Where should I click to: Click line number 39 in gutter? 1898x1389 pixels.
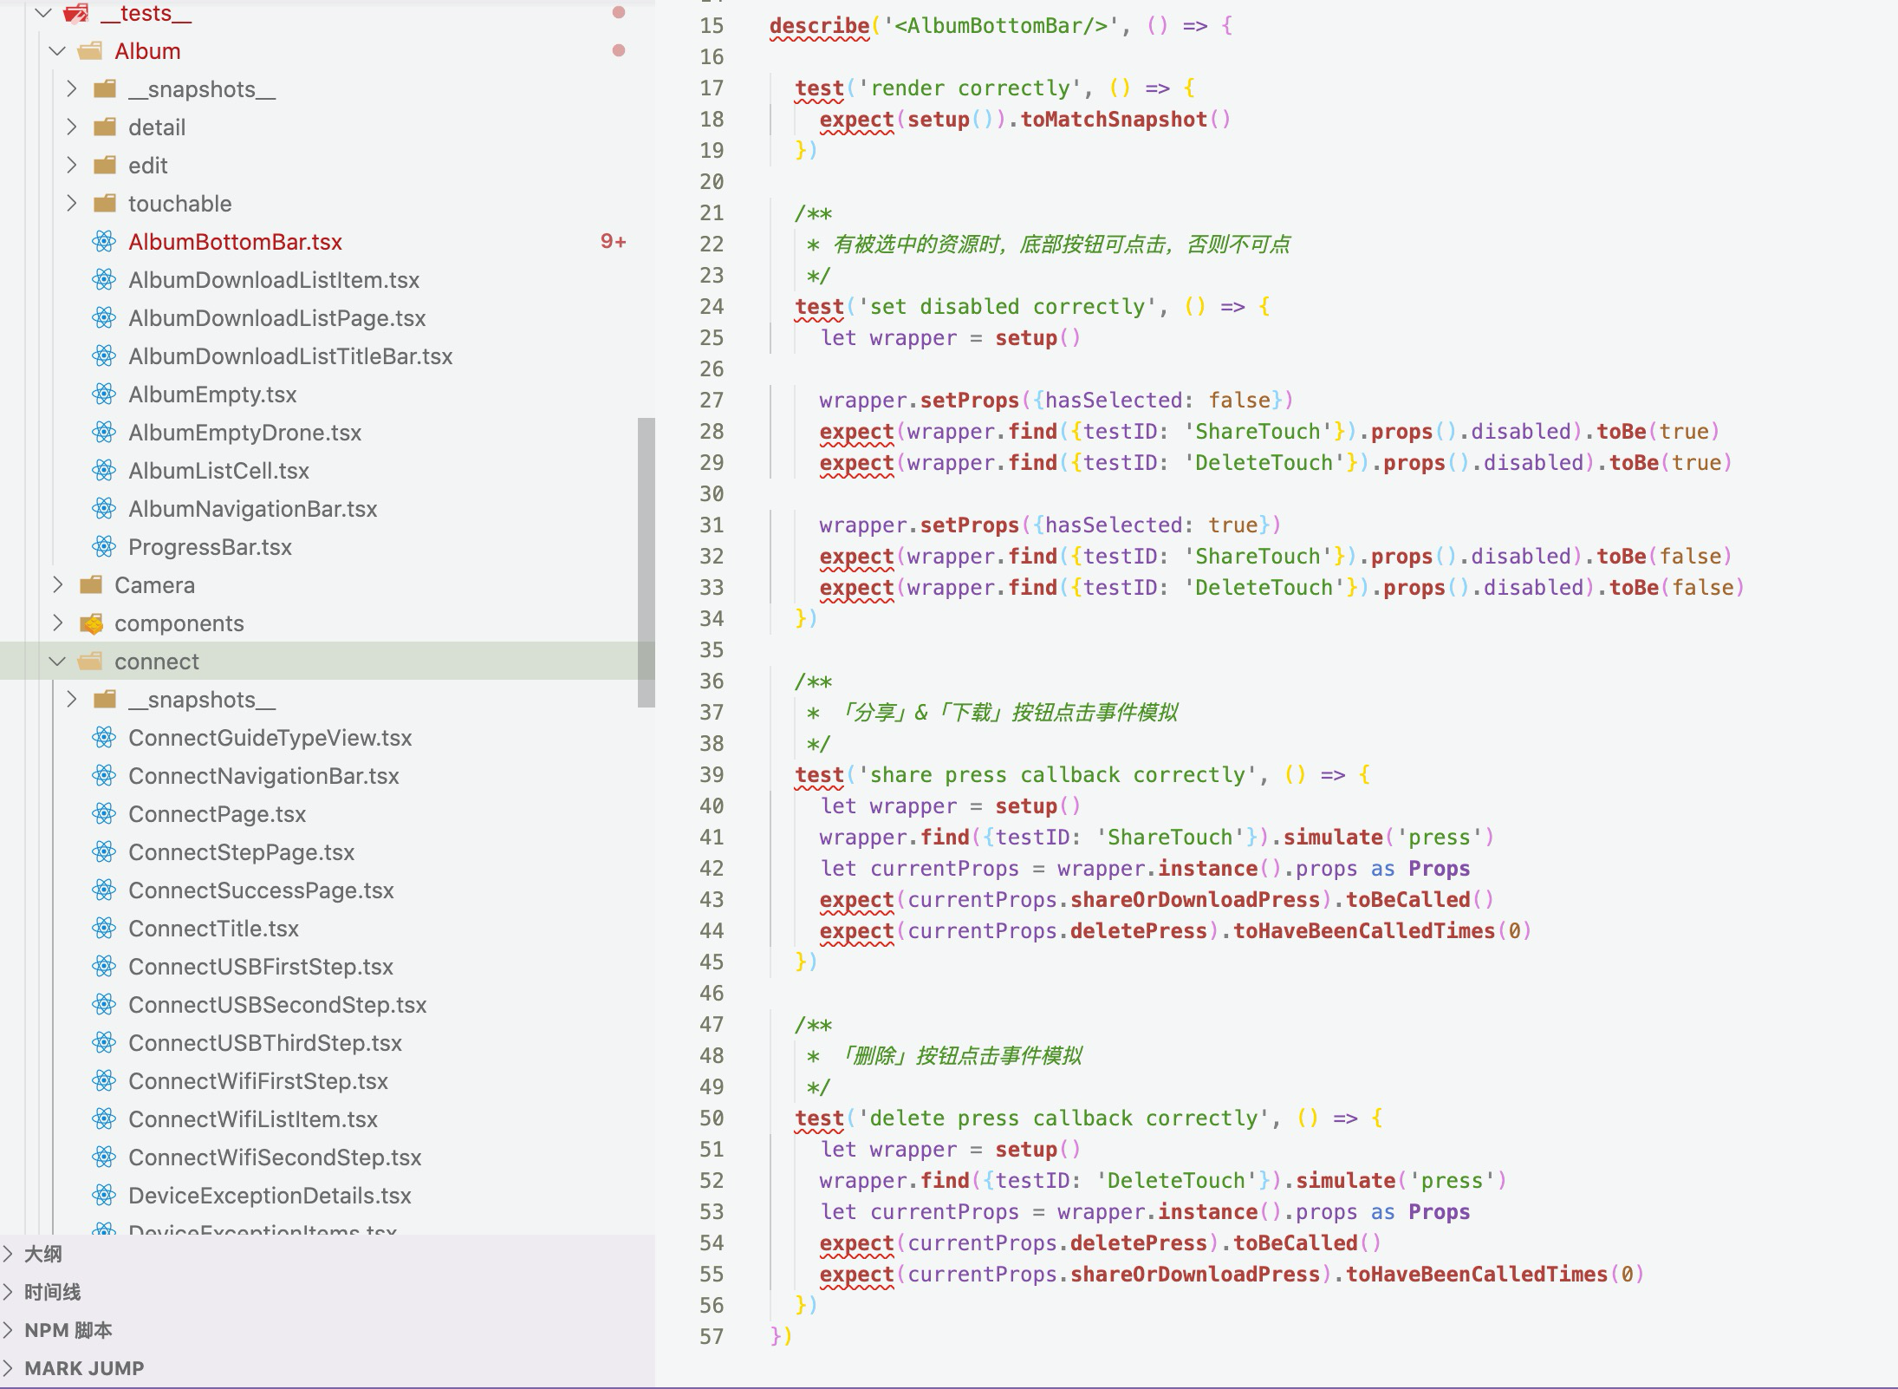click(711, 774)
